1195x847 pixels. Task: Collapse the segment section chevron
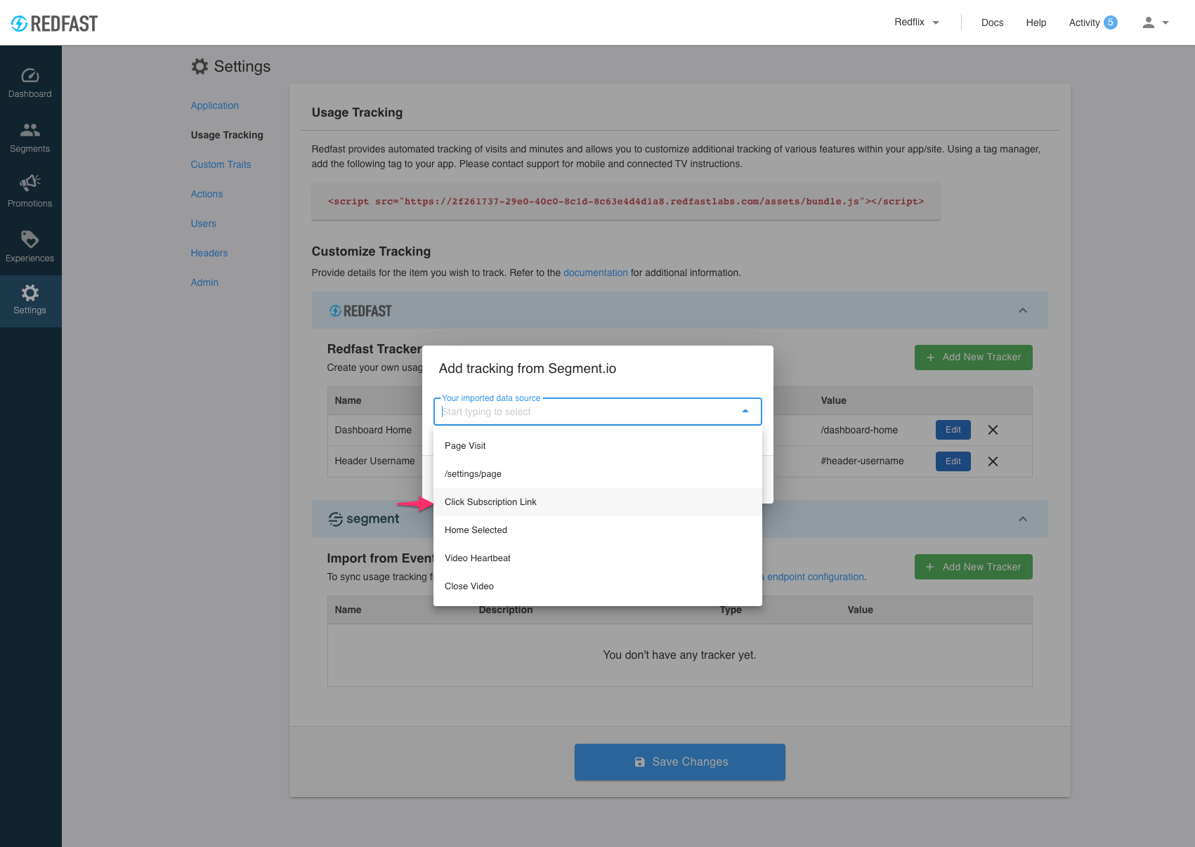[1023, 519]
